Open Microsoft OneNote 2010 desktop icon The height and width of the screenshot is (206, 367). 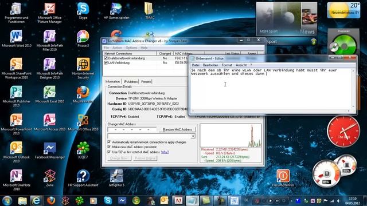tap(17, 180)
